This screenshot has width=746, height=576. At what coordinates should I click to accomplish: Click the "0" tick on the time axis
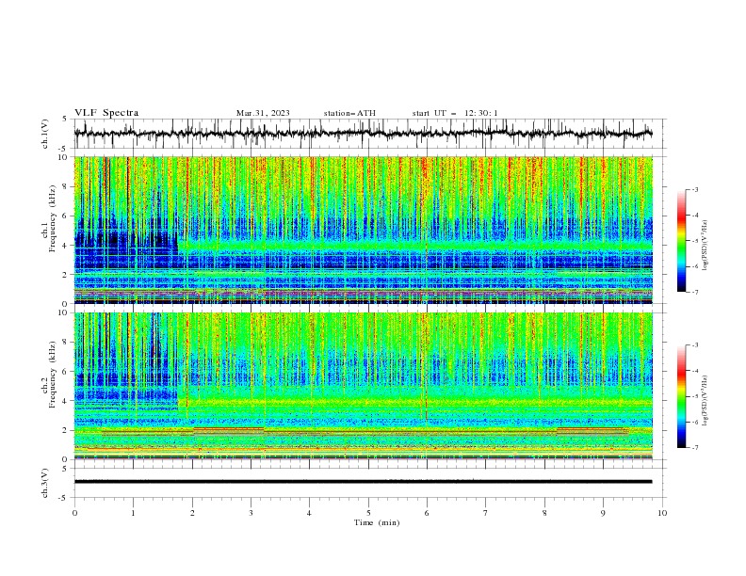tap(74, 513)
